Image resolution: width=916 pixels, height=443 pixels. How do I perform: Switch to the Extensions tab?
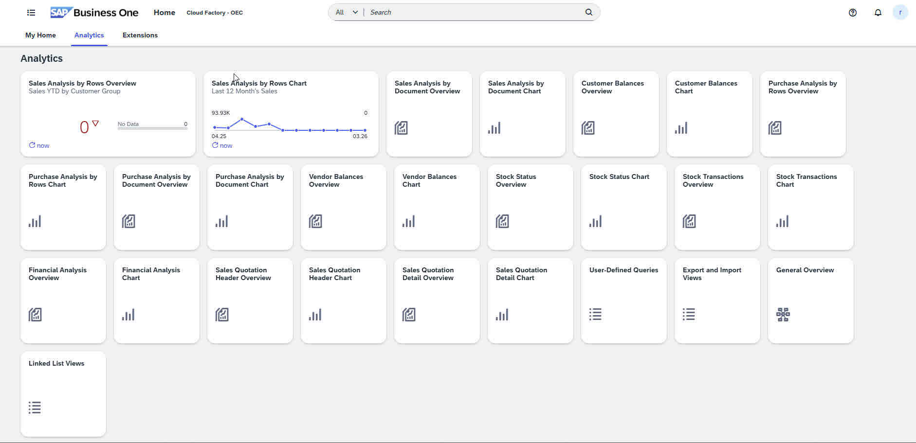point(140,35)
